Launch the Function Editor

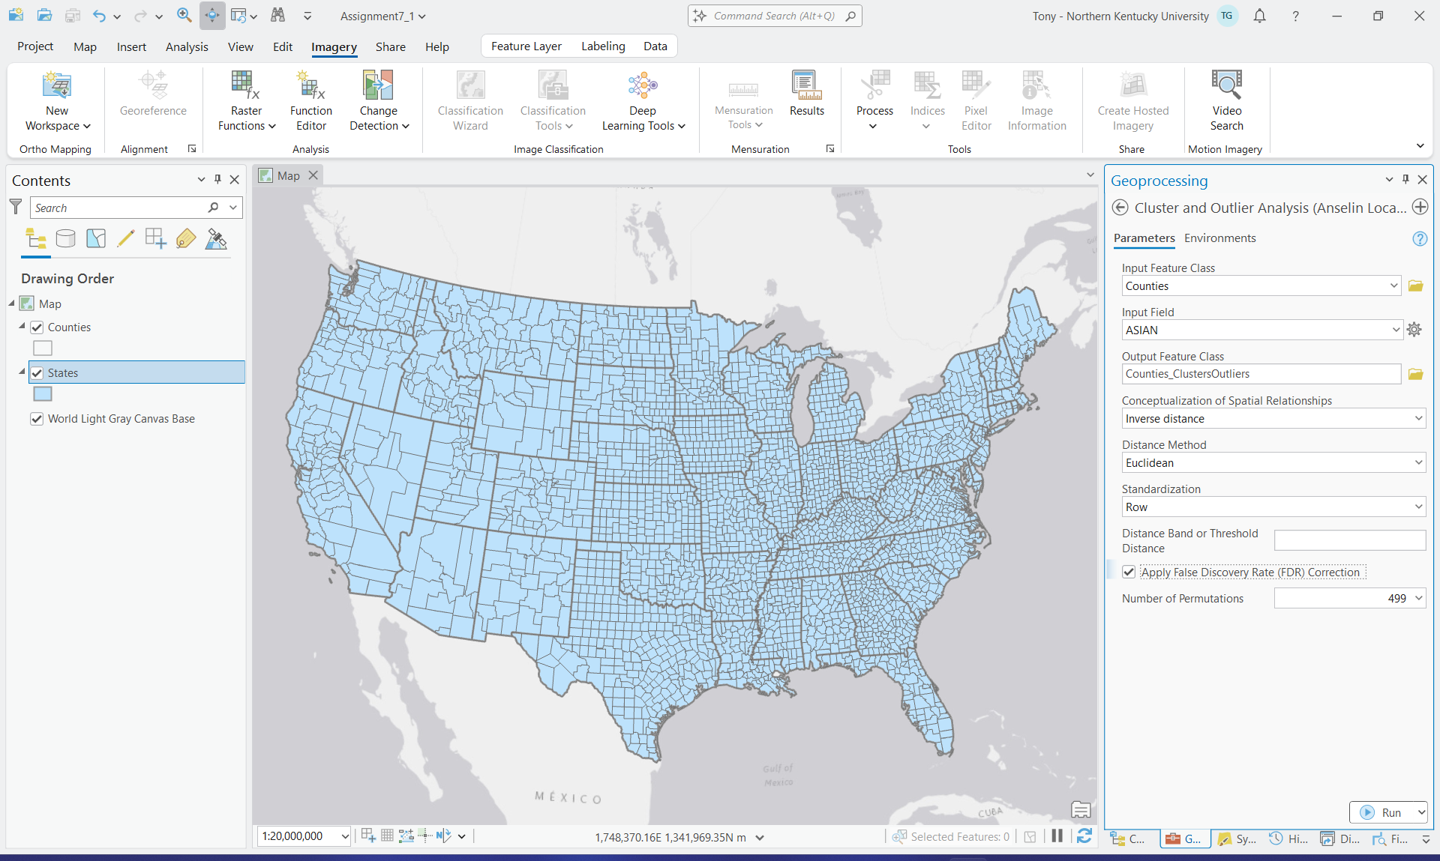point(311,100)
